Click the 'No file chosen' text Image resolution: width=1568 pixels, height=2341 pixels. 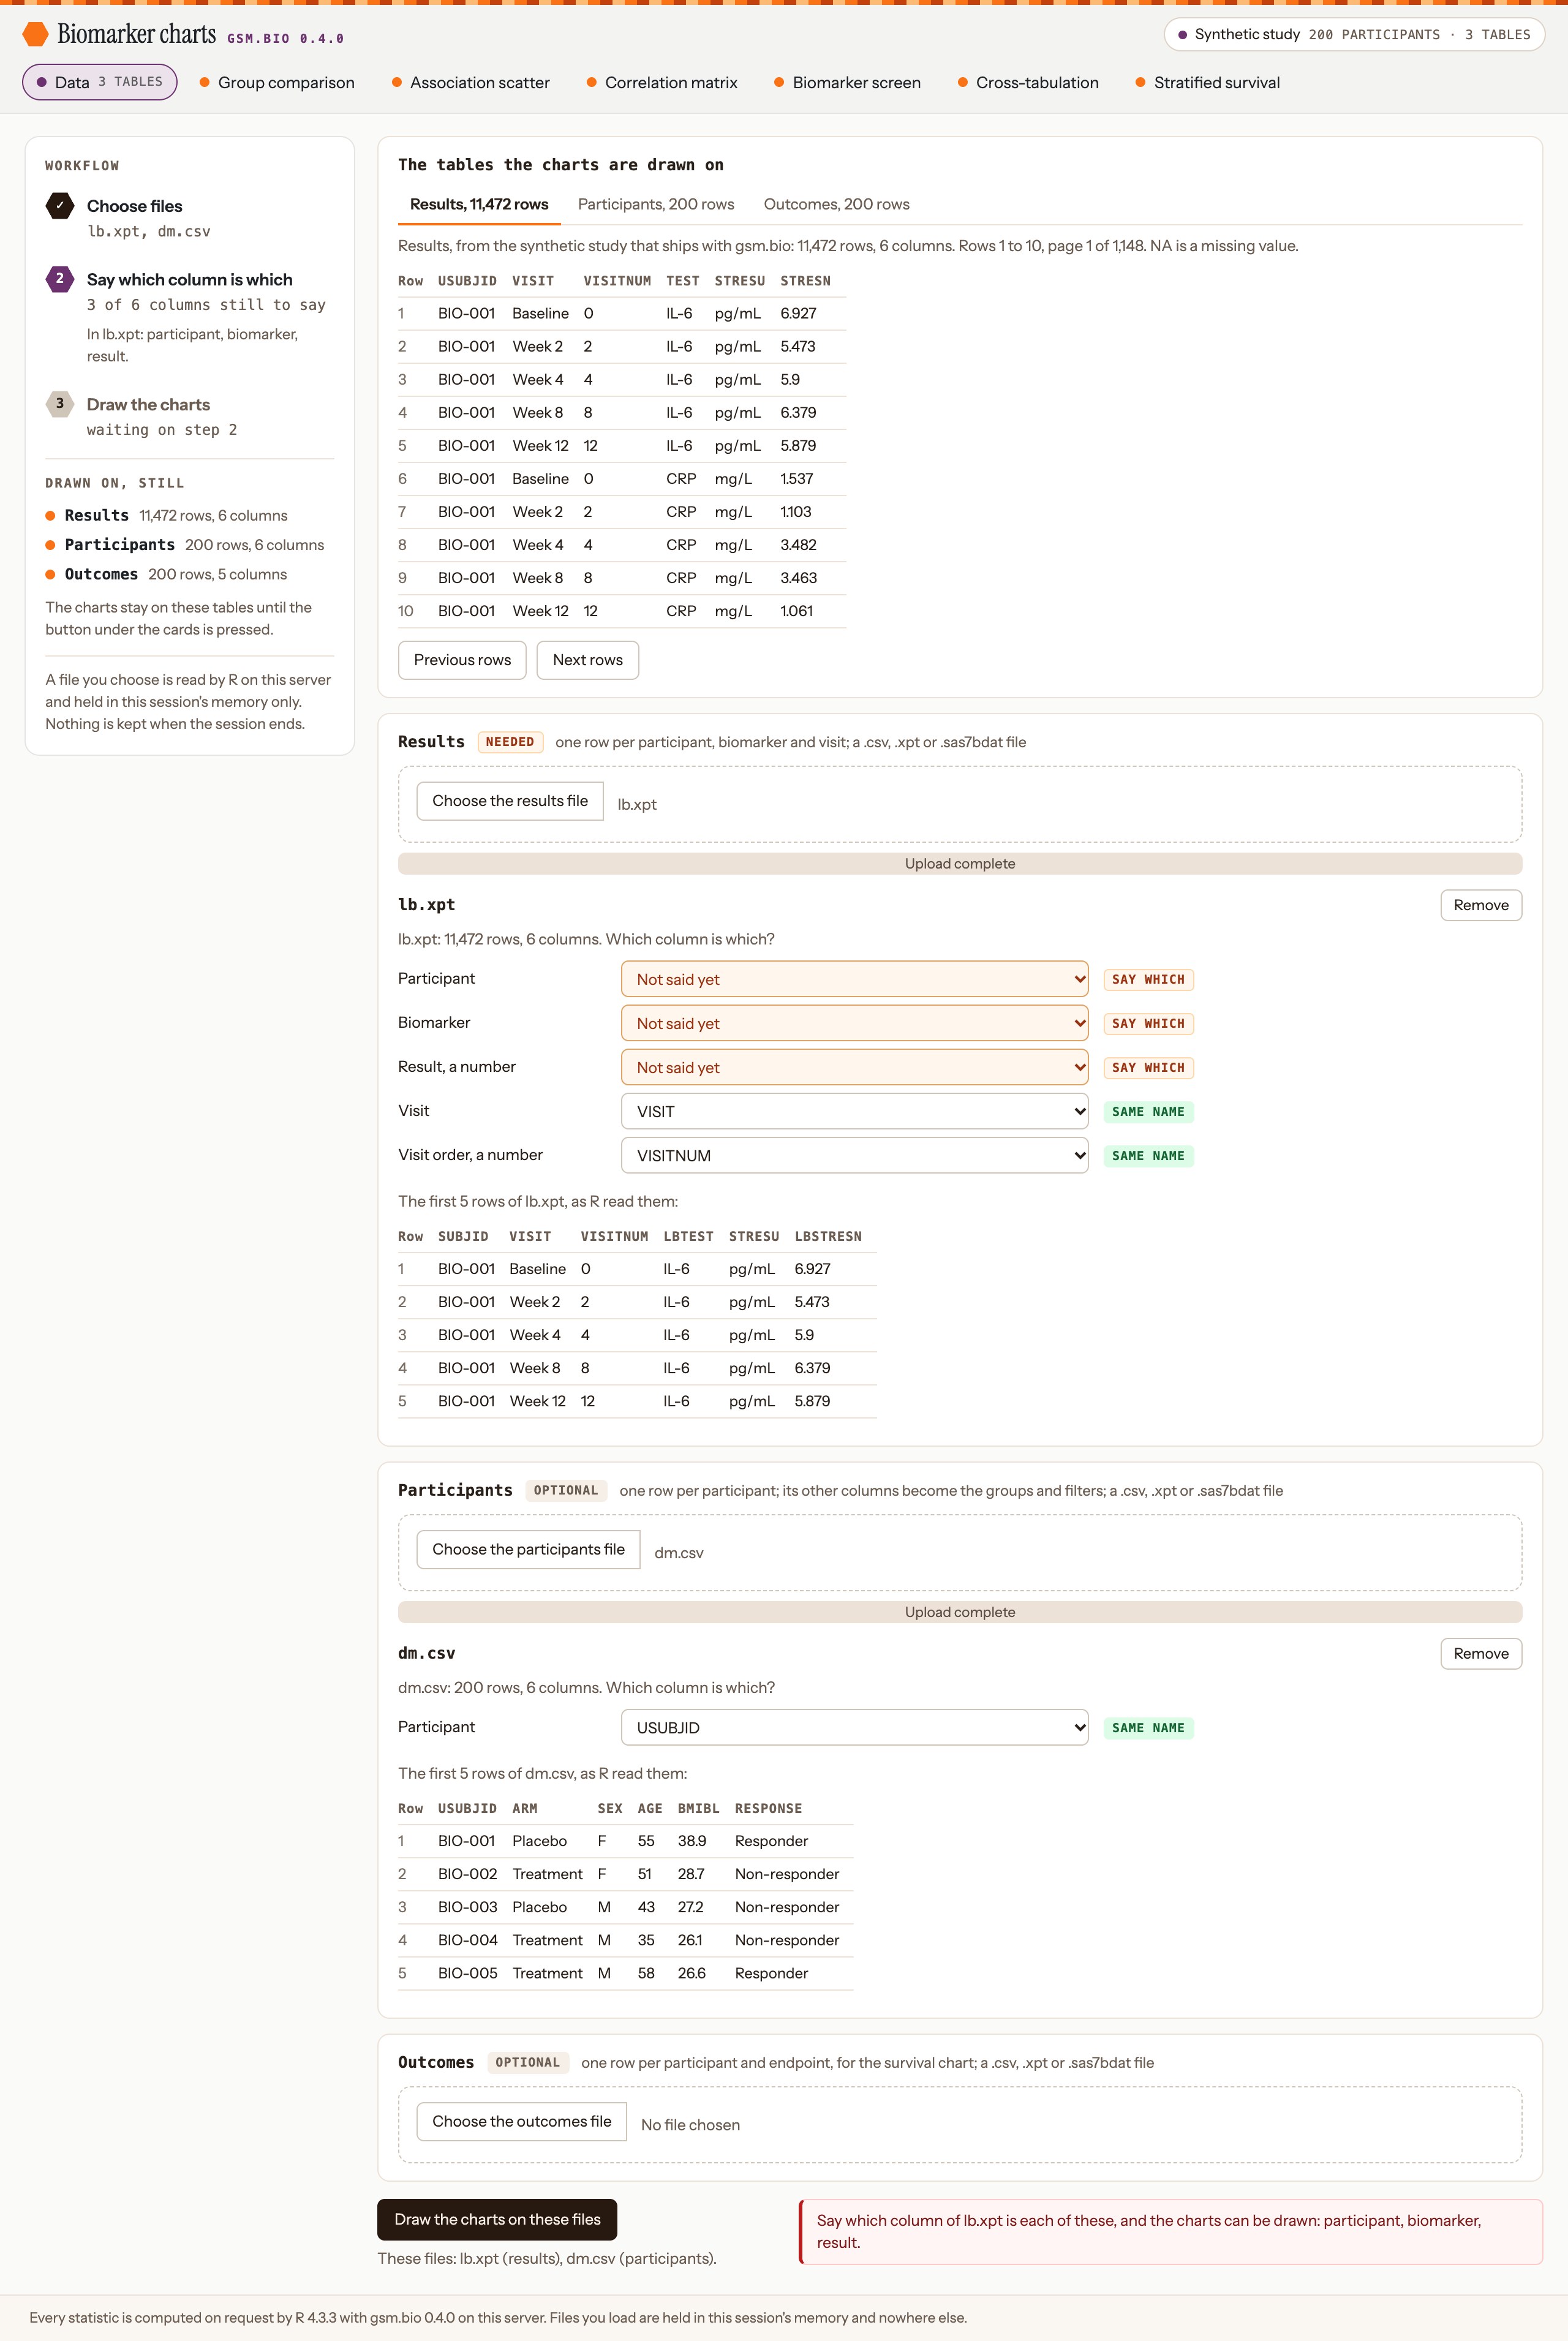tap(690, 2125)
